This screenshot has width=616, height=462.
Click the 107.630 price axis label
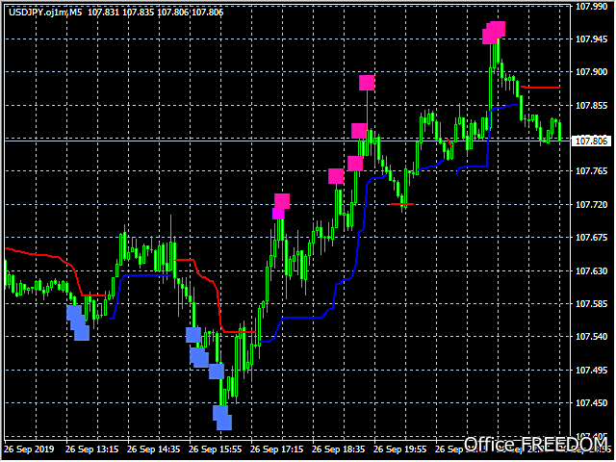591,271
